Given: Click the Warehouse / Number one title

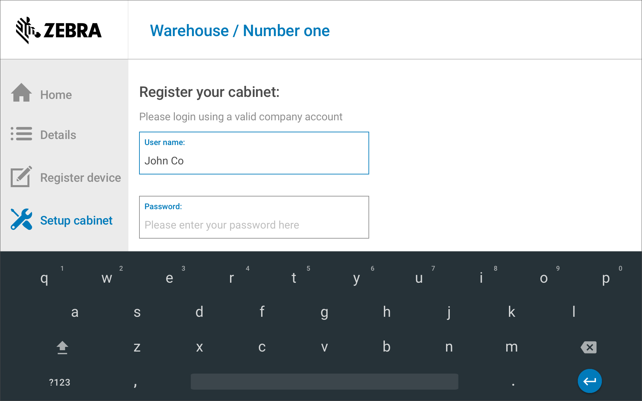Looking at the screenshot, I should [240, 31].
